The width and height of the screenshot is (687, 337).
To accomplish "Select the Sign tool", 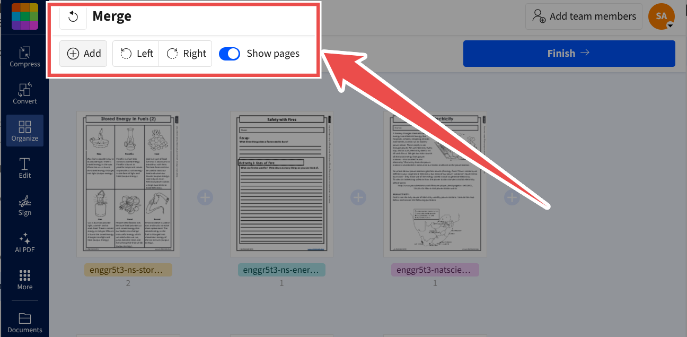I will coord(24,205).
